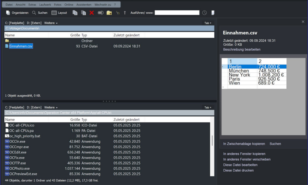Image resolution: width=308 pixels, height=185 pixels.
Task: Select OCCmpr.exe in bottom pane
Action: (x=19, y=147)
